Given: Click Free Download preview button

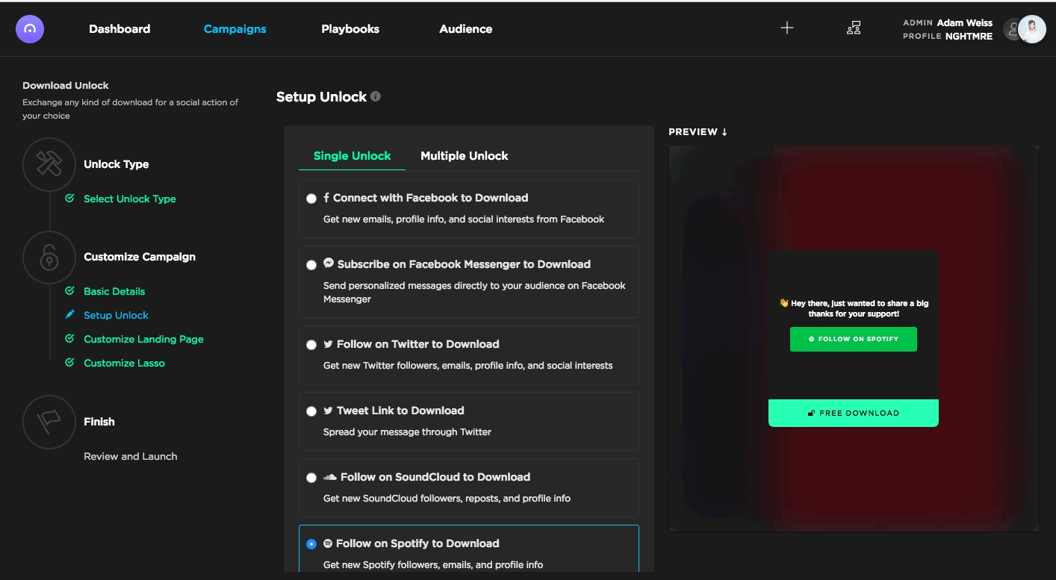Looking at the screenshot, I should [854, 413].
